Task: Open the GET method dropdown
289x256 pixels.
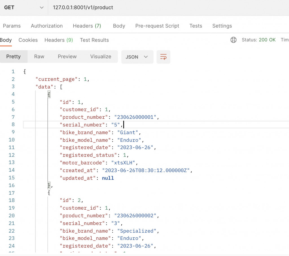Action: click(x=24, y=8)
